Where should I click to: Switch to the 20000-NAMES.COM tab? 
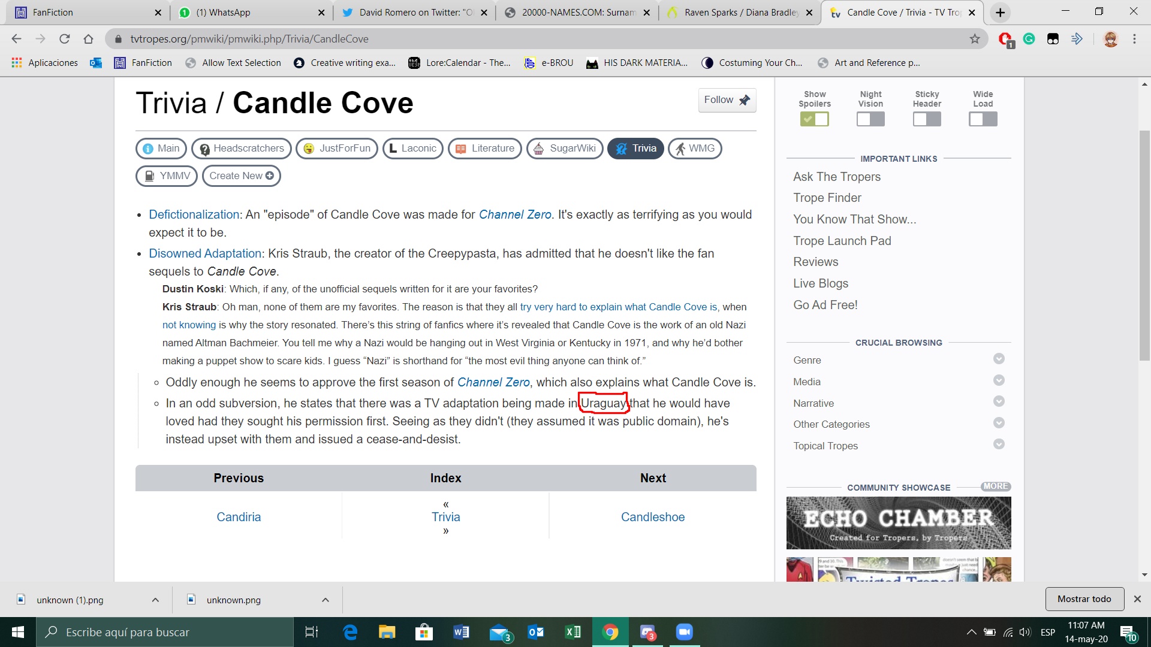(x=577, y=13)
